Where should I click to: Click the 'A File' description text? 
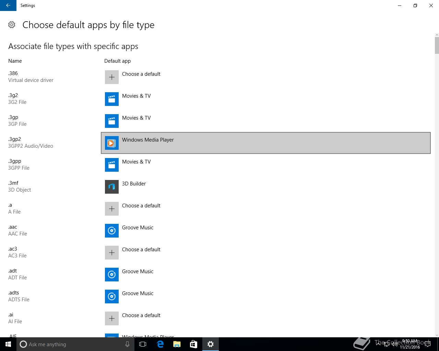(x=14, y=212)
